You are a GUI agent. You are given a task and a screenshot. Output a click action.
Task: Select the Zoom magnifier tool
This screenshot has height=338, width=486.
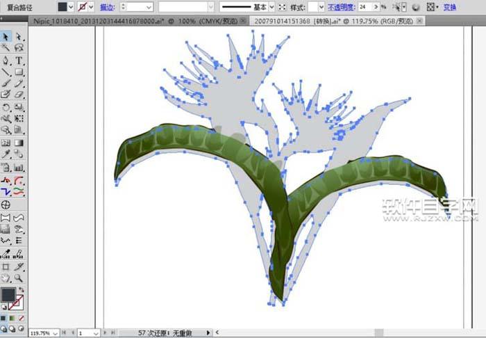(x=19, y=277)
